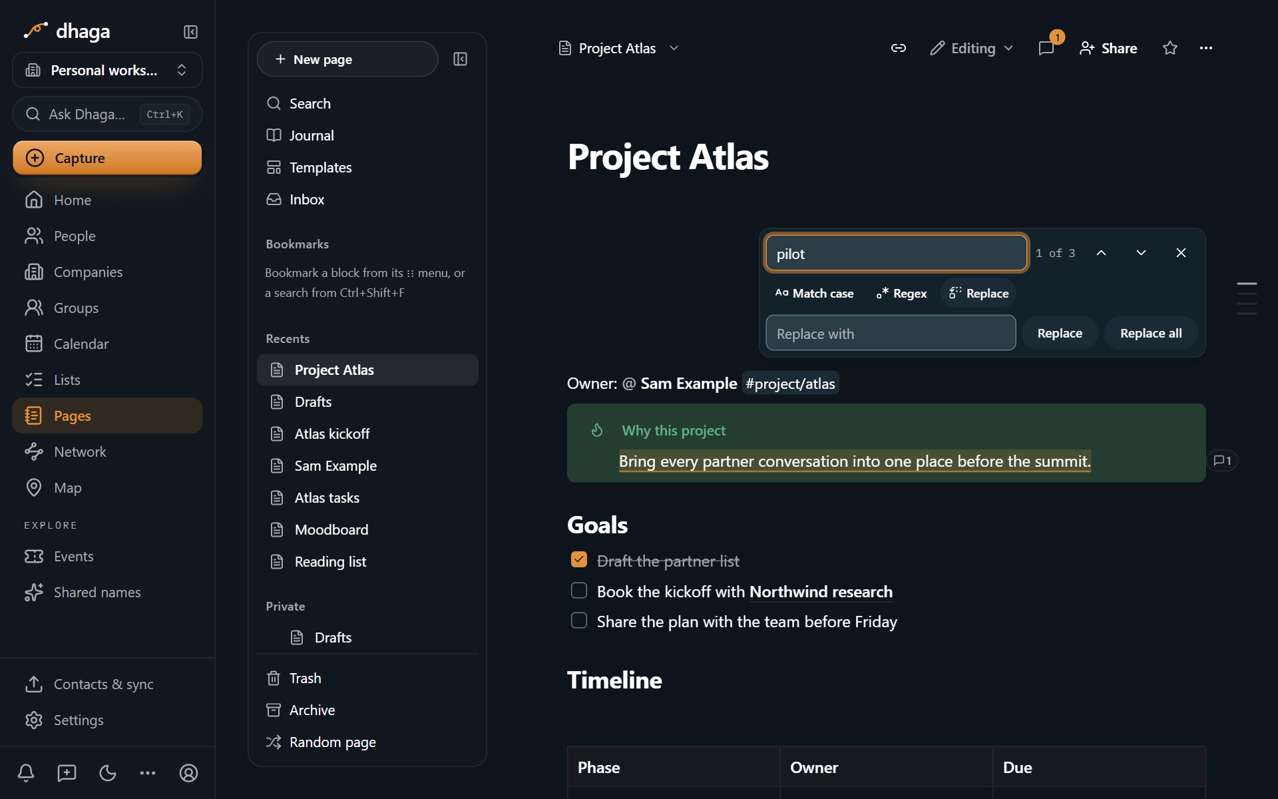Open Journal in the pages panel
This screenshot has width=1278, height=799.
(367, 135)
